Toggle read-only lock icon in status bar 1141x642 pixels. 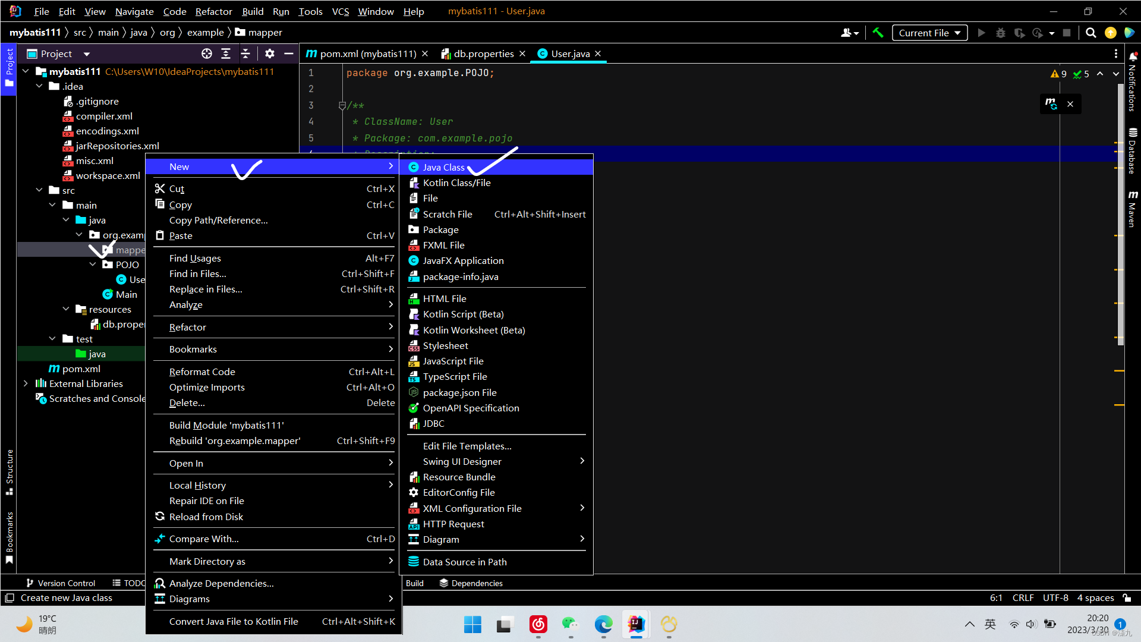coord(1127,598)
